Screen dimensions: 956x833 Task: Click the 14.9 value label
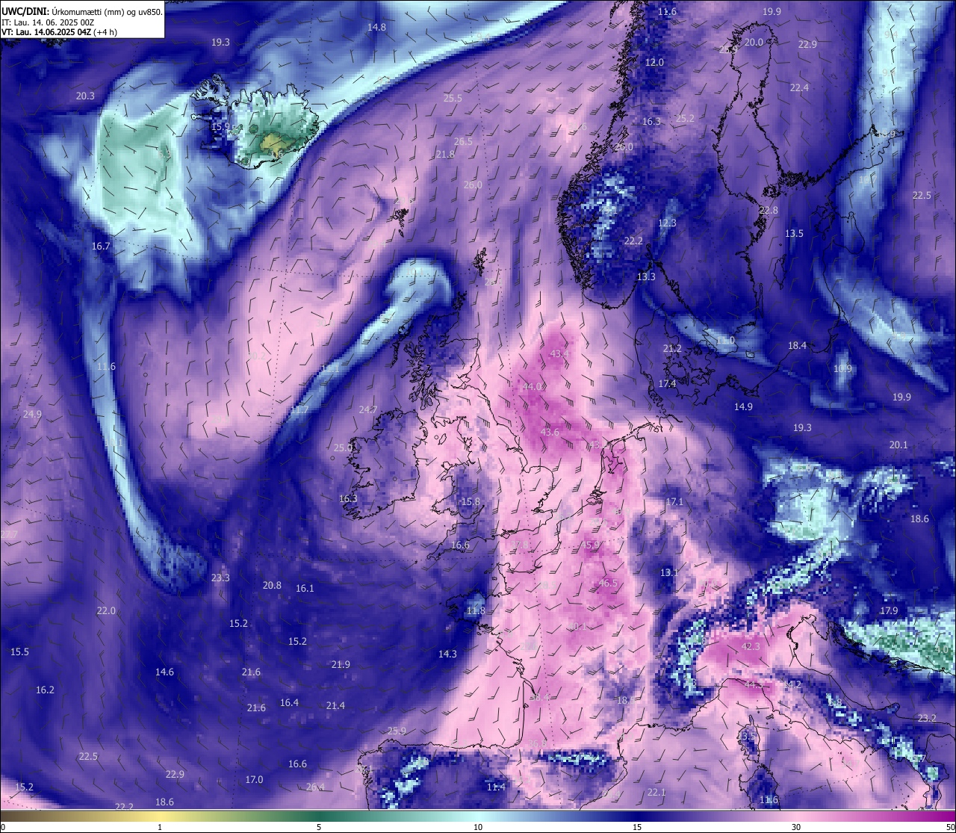[x=743, y=406]
